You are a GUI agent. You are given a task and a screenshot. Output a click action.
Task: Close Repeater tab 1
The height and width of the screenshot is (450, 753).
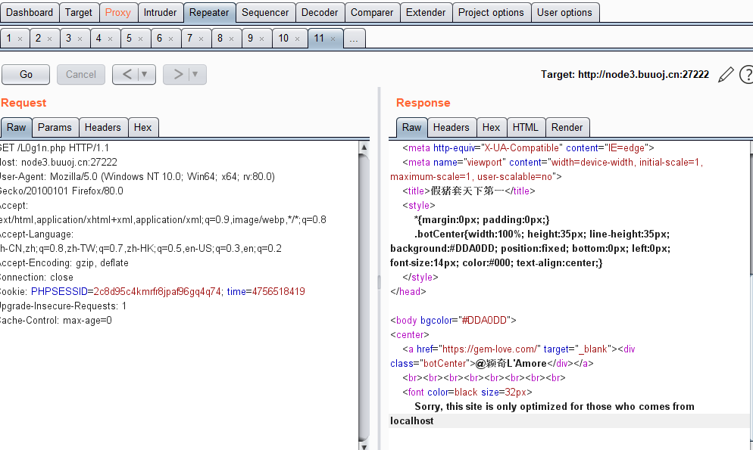tap(20, 39)
